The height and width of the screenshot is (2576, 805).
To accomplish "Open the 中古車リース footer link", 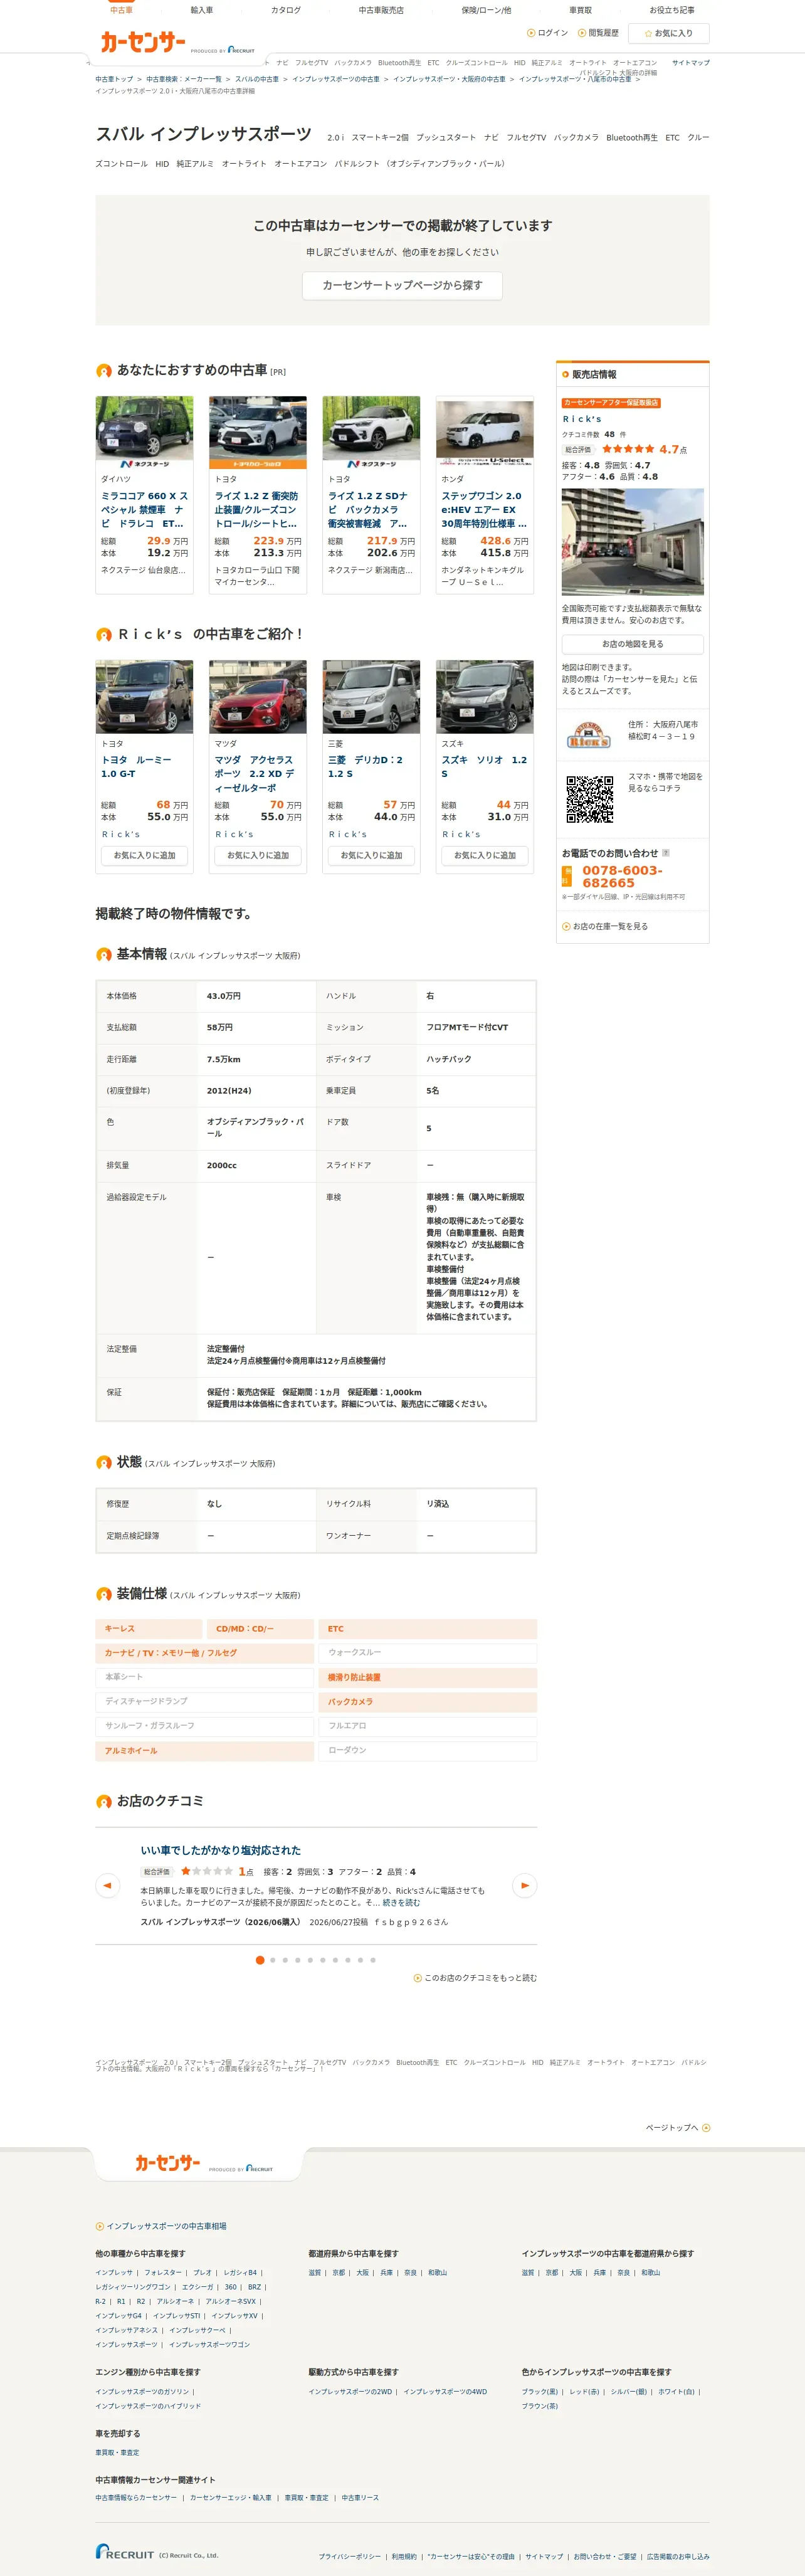I will tap(360, 2497).
